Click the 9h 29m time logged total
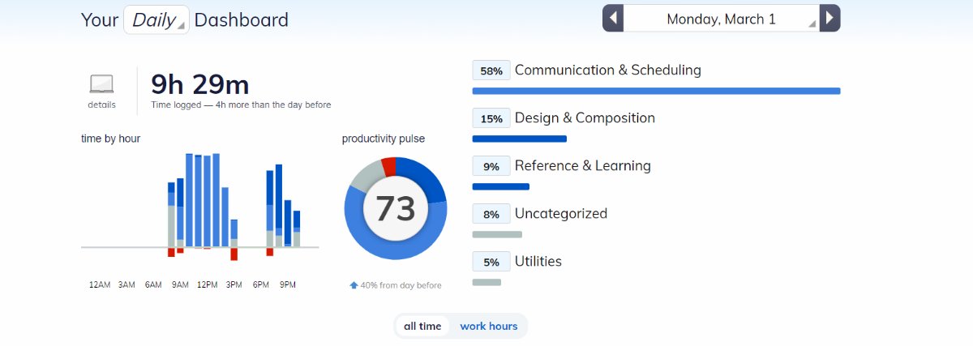The width and height of the screenshot is (973, 346). (200, 85)
